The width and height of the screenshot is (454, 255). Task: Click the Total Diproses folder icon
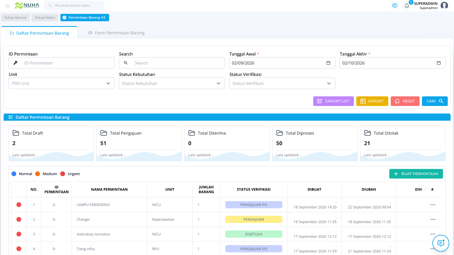280,133
